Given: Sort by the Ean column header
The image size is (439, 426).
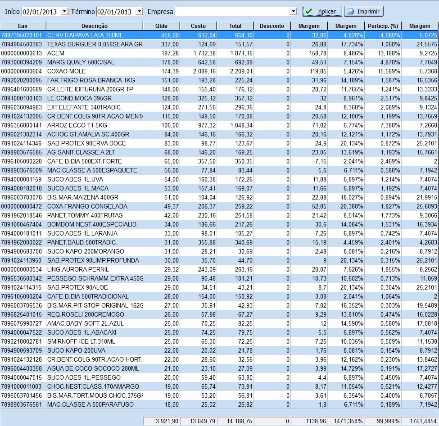Looking at the screenshot, I should point(23,26).
